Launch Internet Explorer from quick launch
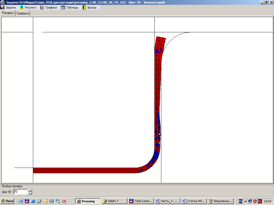This screenshot has height=205, width=274. 33,201
